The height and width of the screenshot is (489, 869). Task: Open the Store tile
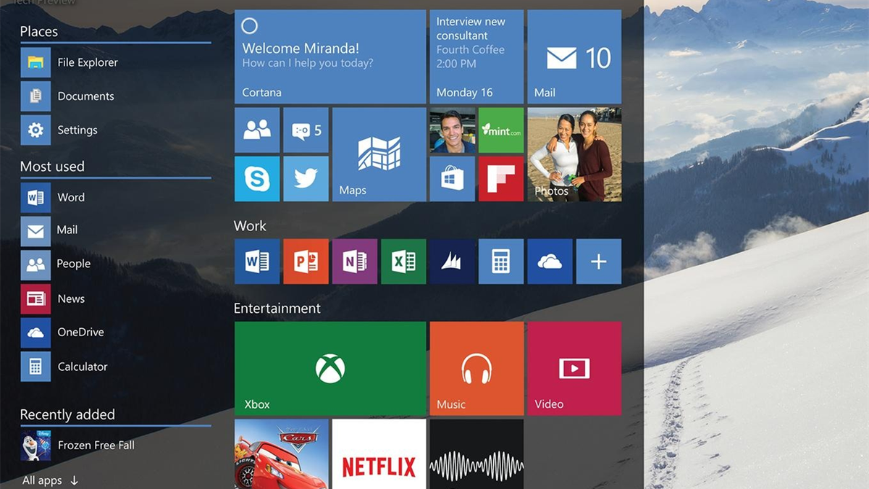453,178
